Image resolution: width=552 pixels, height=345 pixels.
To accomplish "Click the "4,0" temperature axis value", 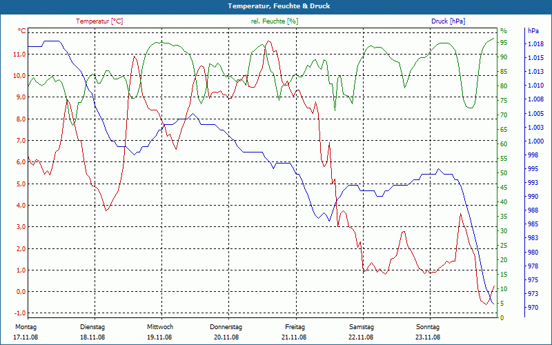I will (x=21, y=205).
